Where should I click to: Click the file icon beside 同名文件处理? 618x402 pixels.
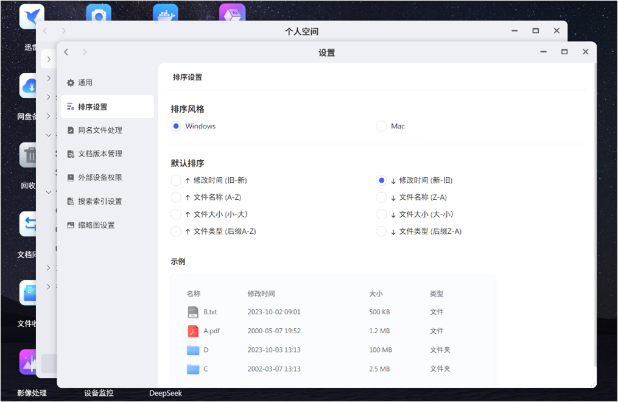[71, 130]
